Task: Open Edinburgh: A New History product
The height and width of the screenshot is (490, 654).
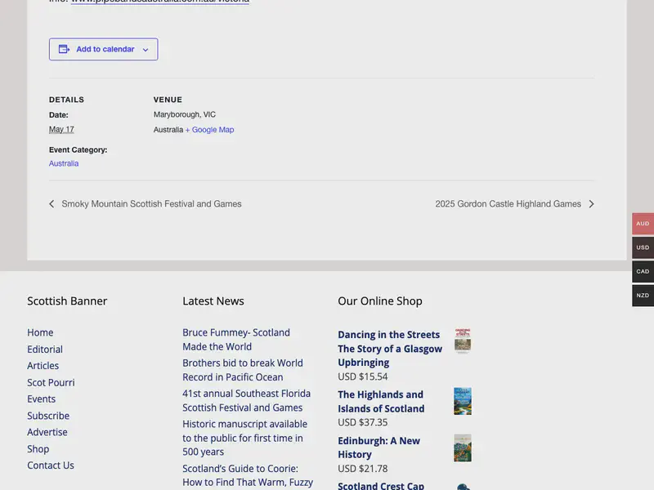Action: click(x=379, y=448)
